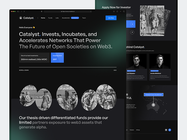Viewport: 187px width, 140px height.
Task: Click the Levi Rybalov name text
Action: 131,73
